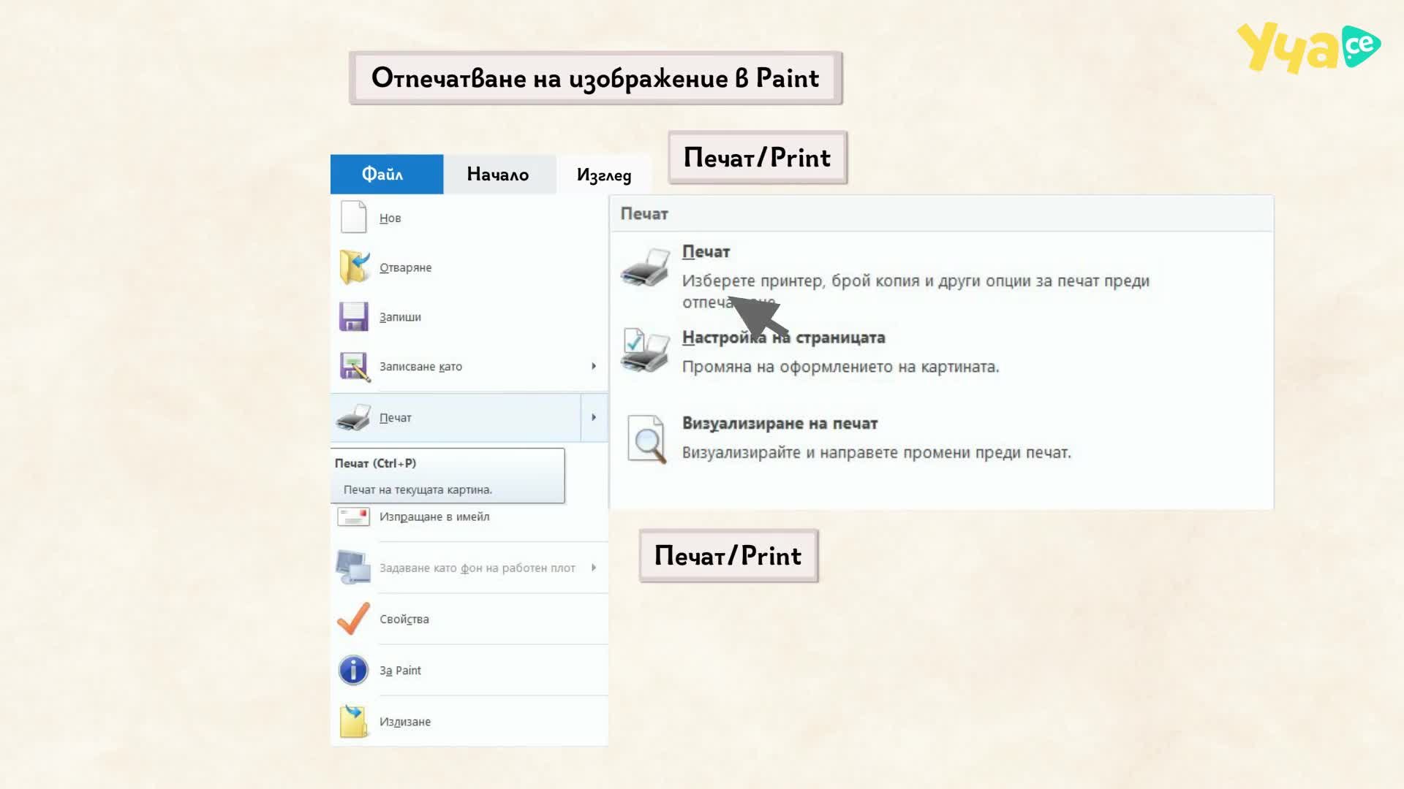The image size is (1404, 789).
Task: Click the folder icon beside Отваряне
Action: [355, 267]
